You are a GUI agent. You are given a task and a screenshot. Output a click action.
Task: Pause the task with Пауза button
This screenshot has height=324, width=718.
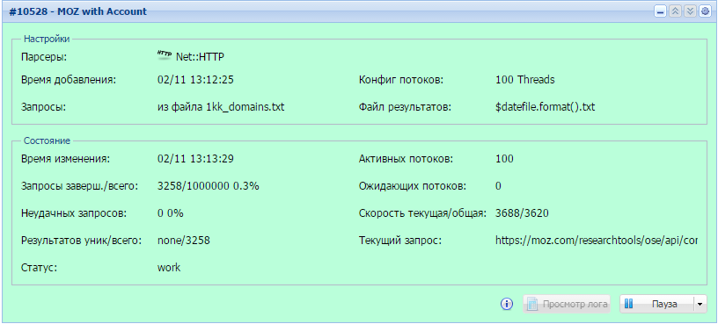(657, 304)
